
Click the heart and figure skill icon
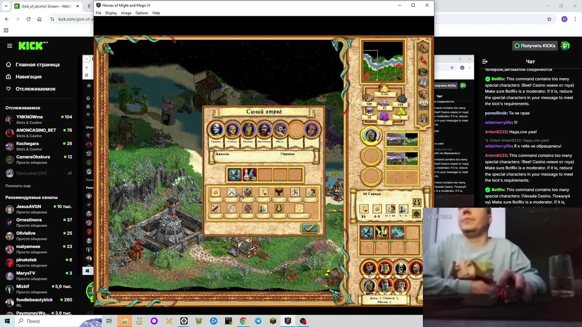click(x=263, y=193)
